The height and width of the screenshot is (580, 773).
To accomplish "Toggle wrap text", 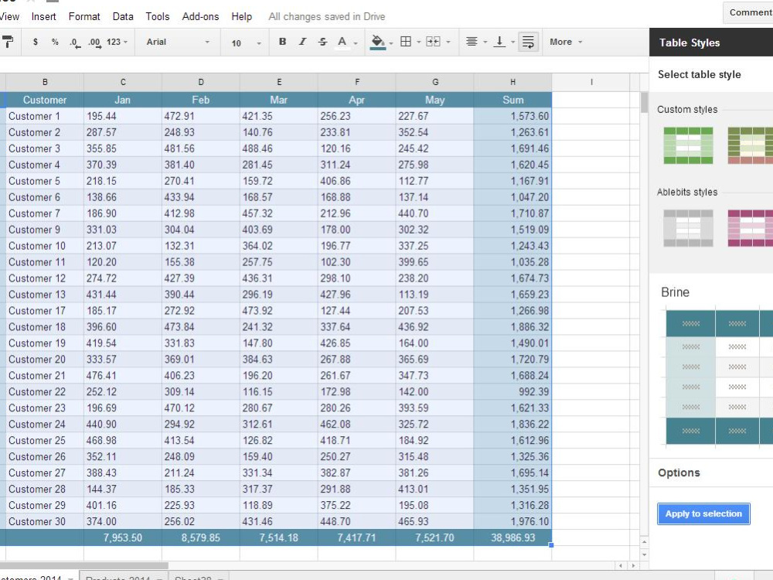I will pos(528,42).
